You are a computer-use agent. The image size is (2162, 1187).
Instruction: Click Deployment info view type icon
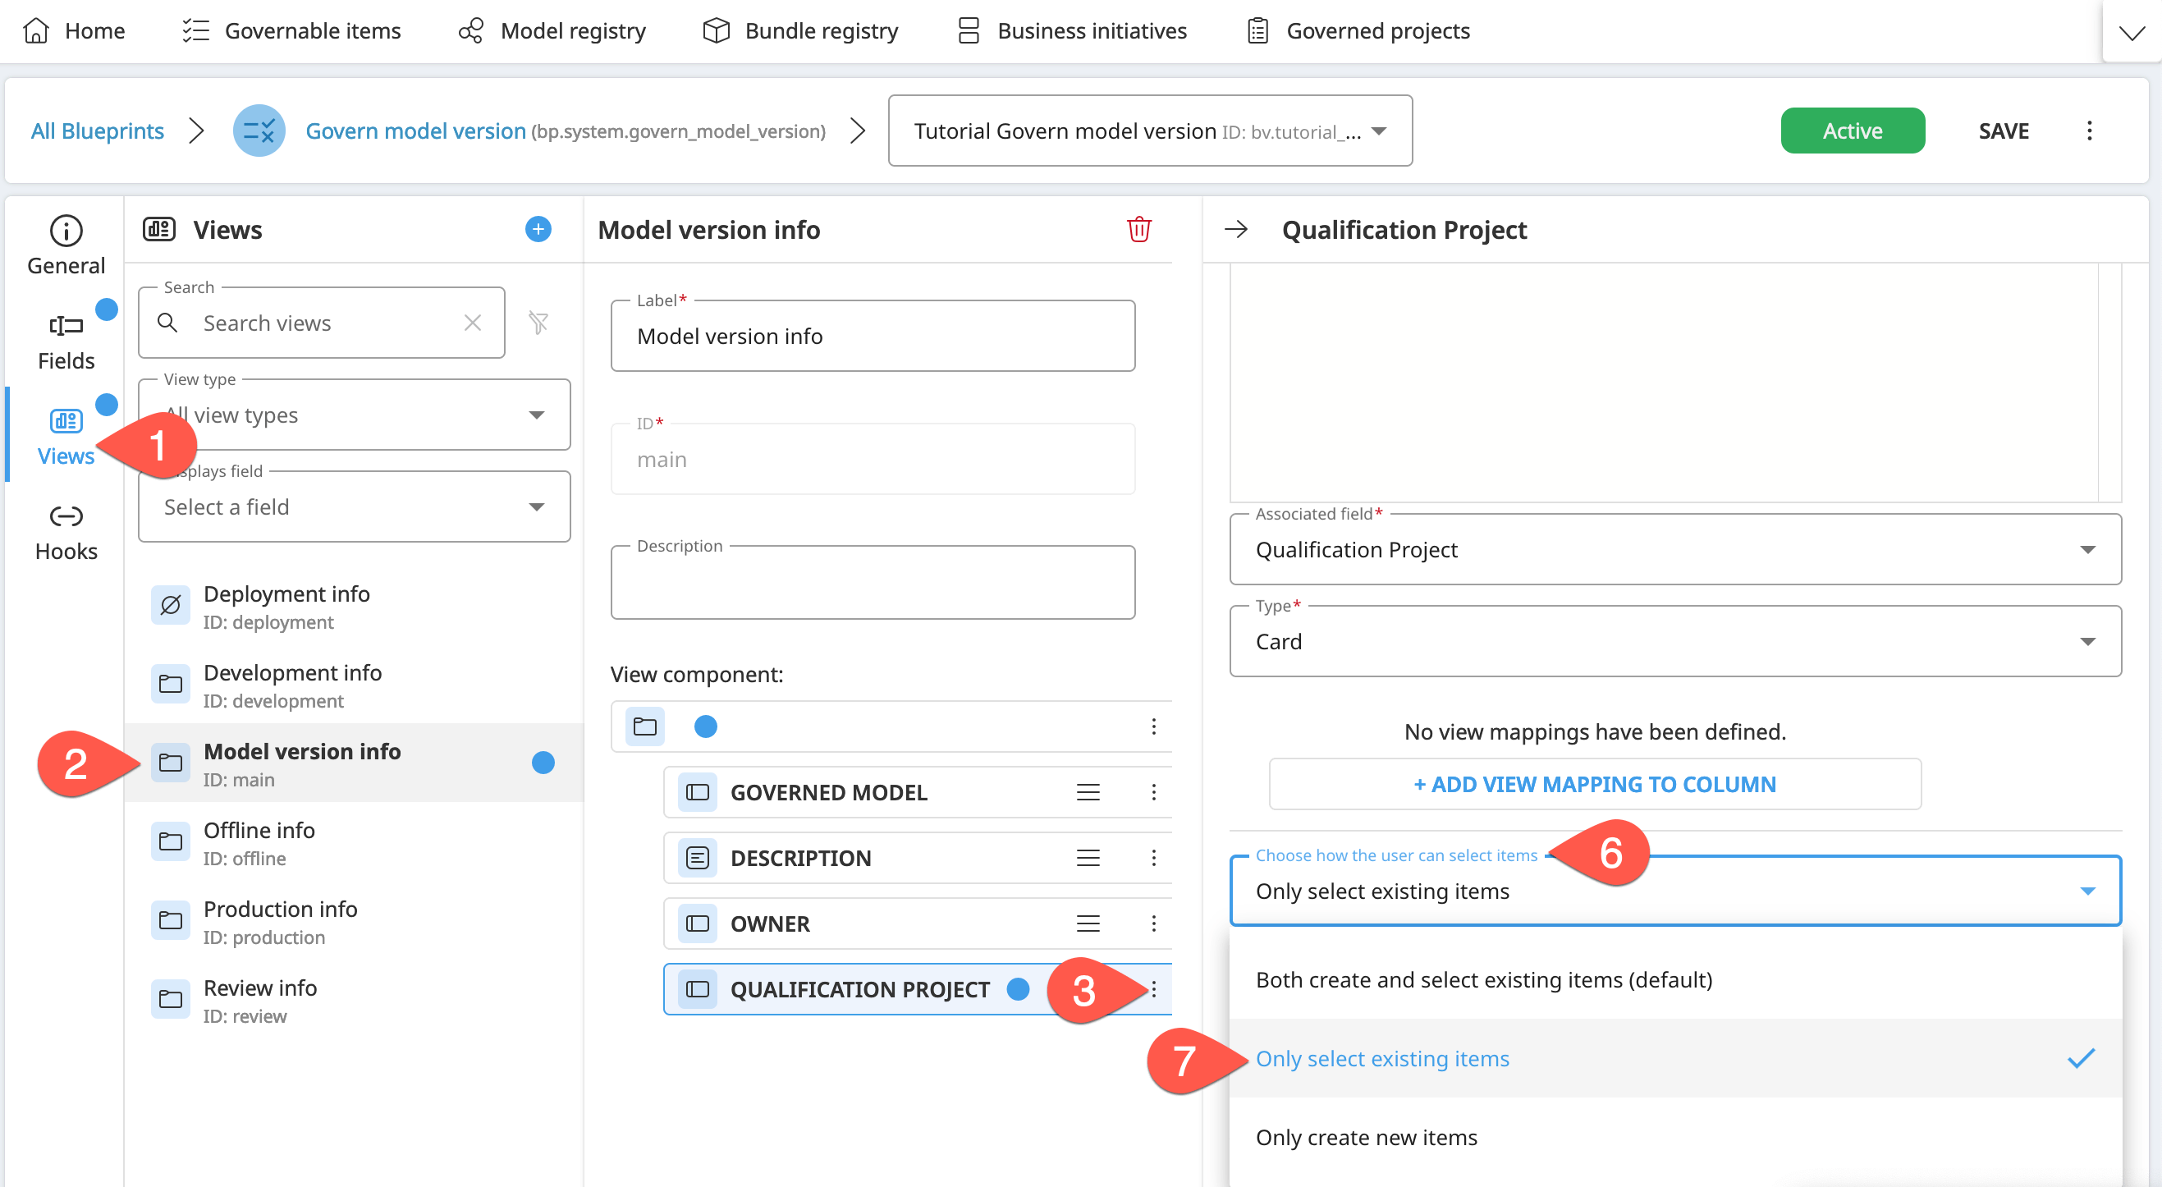pyautogui.click(x=171, y=605)
